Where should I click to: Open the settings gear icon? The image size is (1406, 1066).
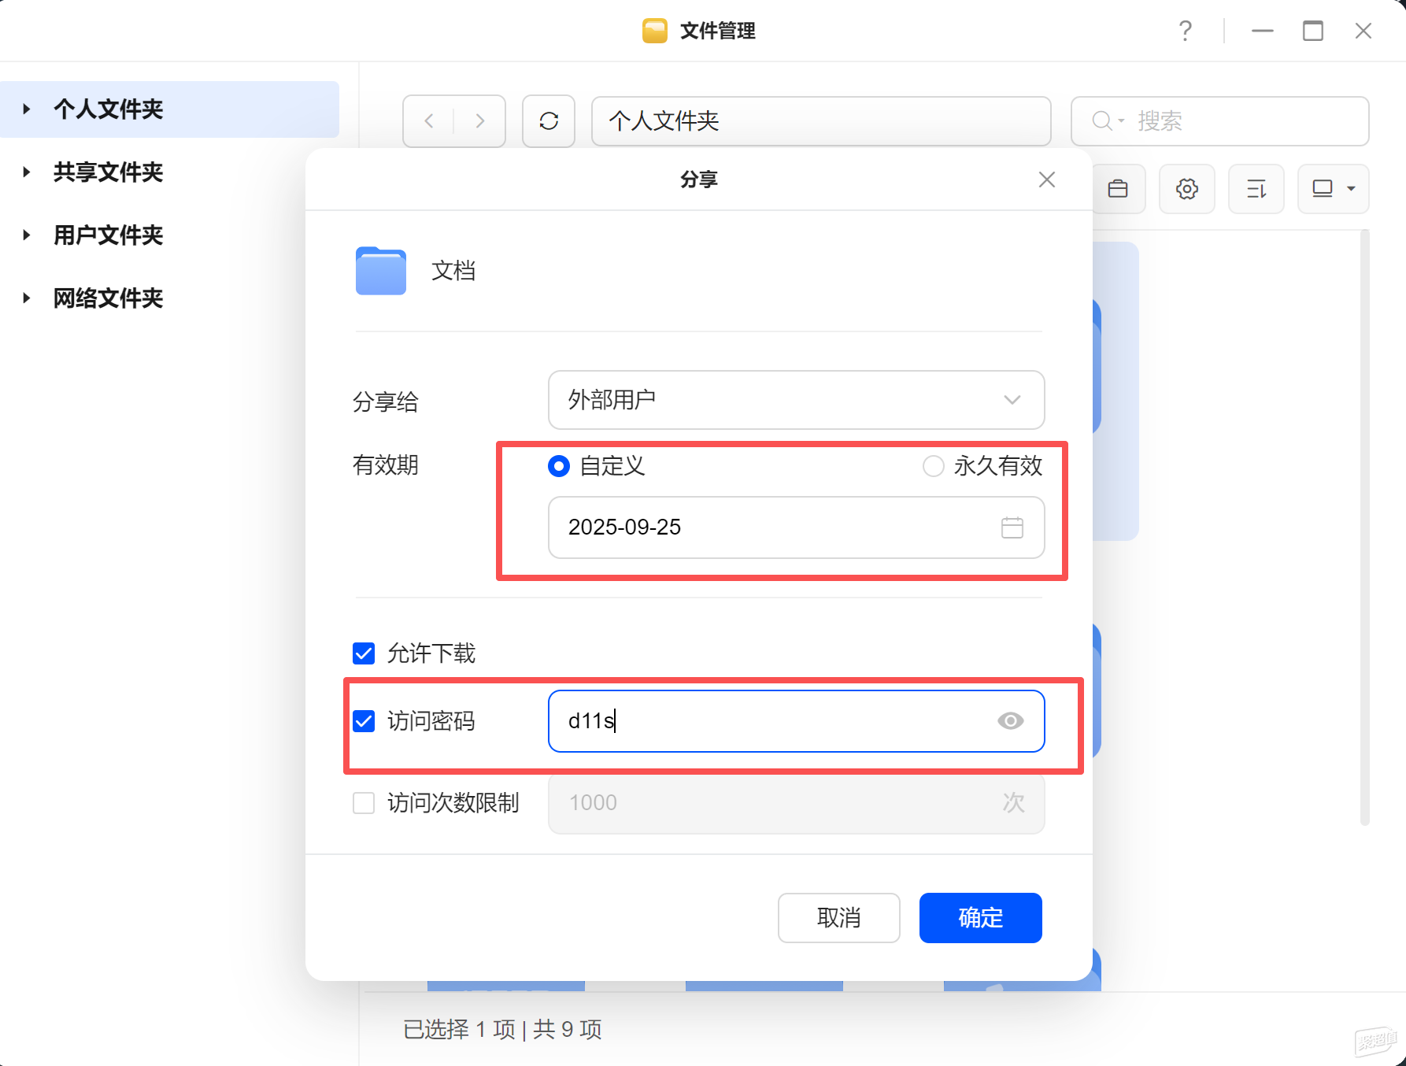(1186, 189)
